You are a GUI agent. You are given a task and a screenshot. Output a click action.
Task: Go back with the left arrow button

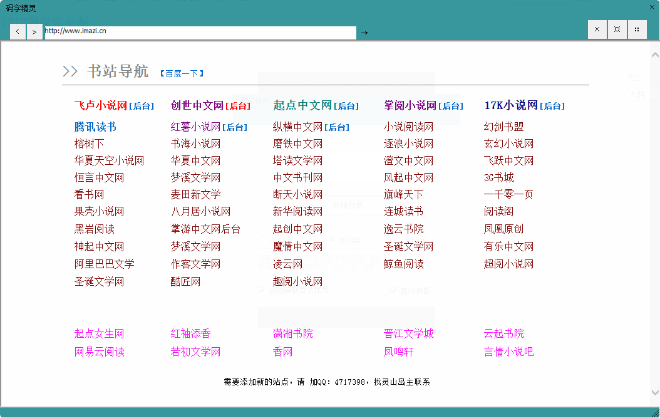pos(18,32)
